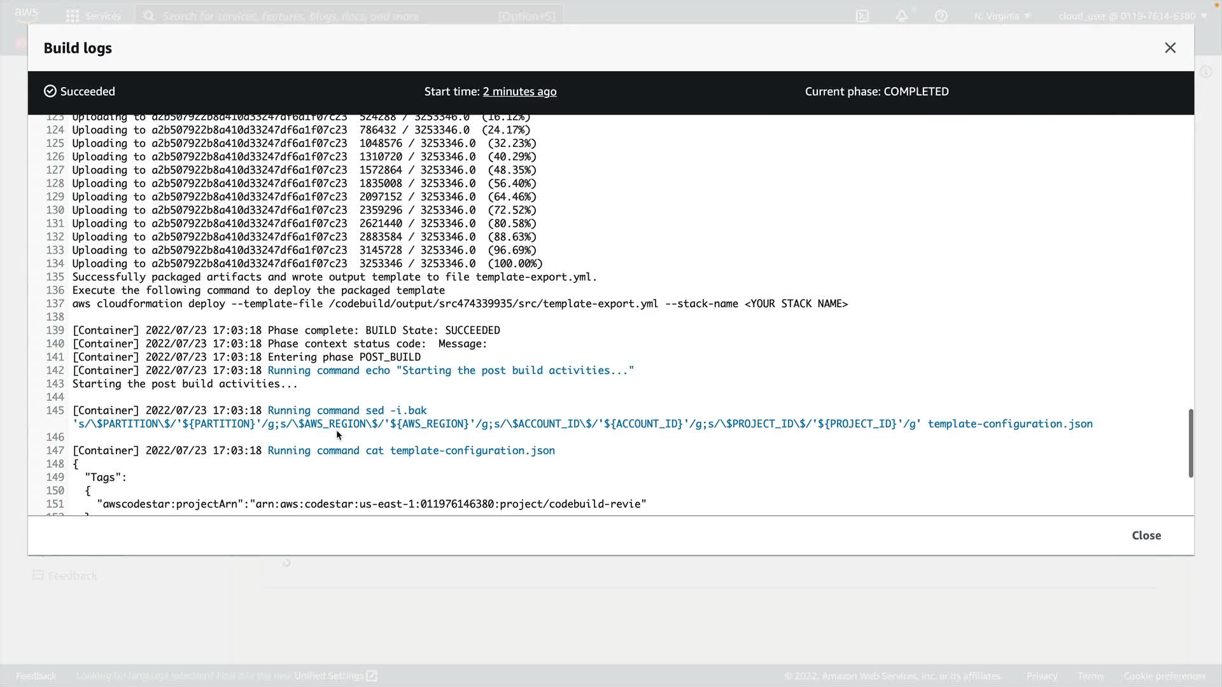
Task: Expand the cloud_user account dropdown
Action: 1132,16
